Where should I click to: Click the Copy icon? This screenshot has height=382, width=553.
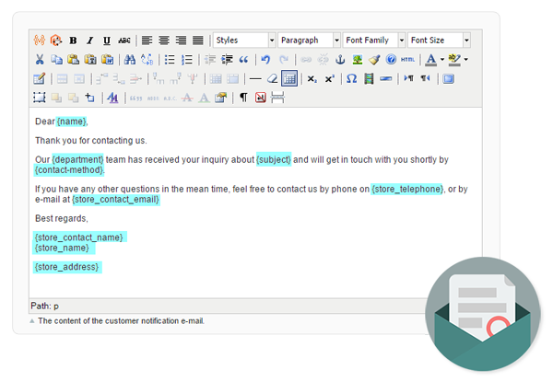point(56,60)
